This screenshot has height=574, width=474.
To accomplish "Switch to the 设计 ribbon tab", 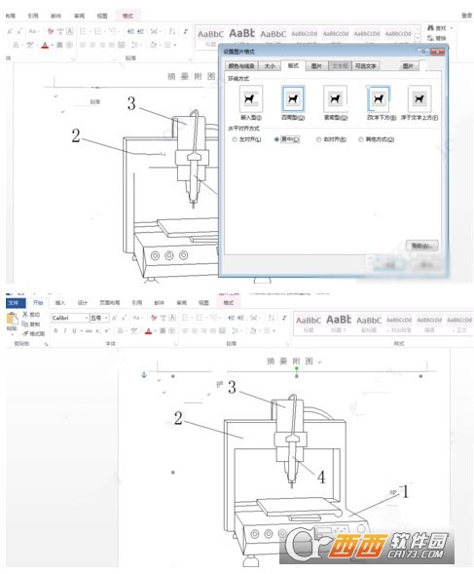I will (x=83, y=303).
